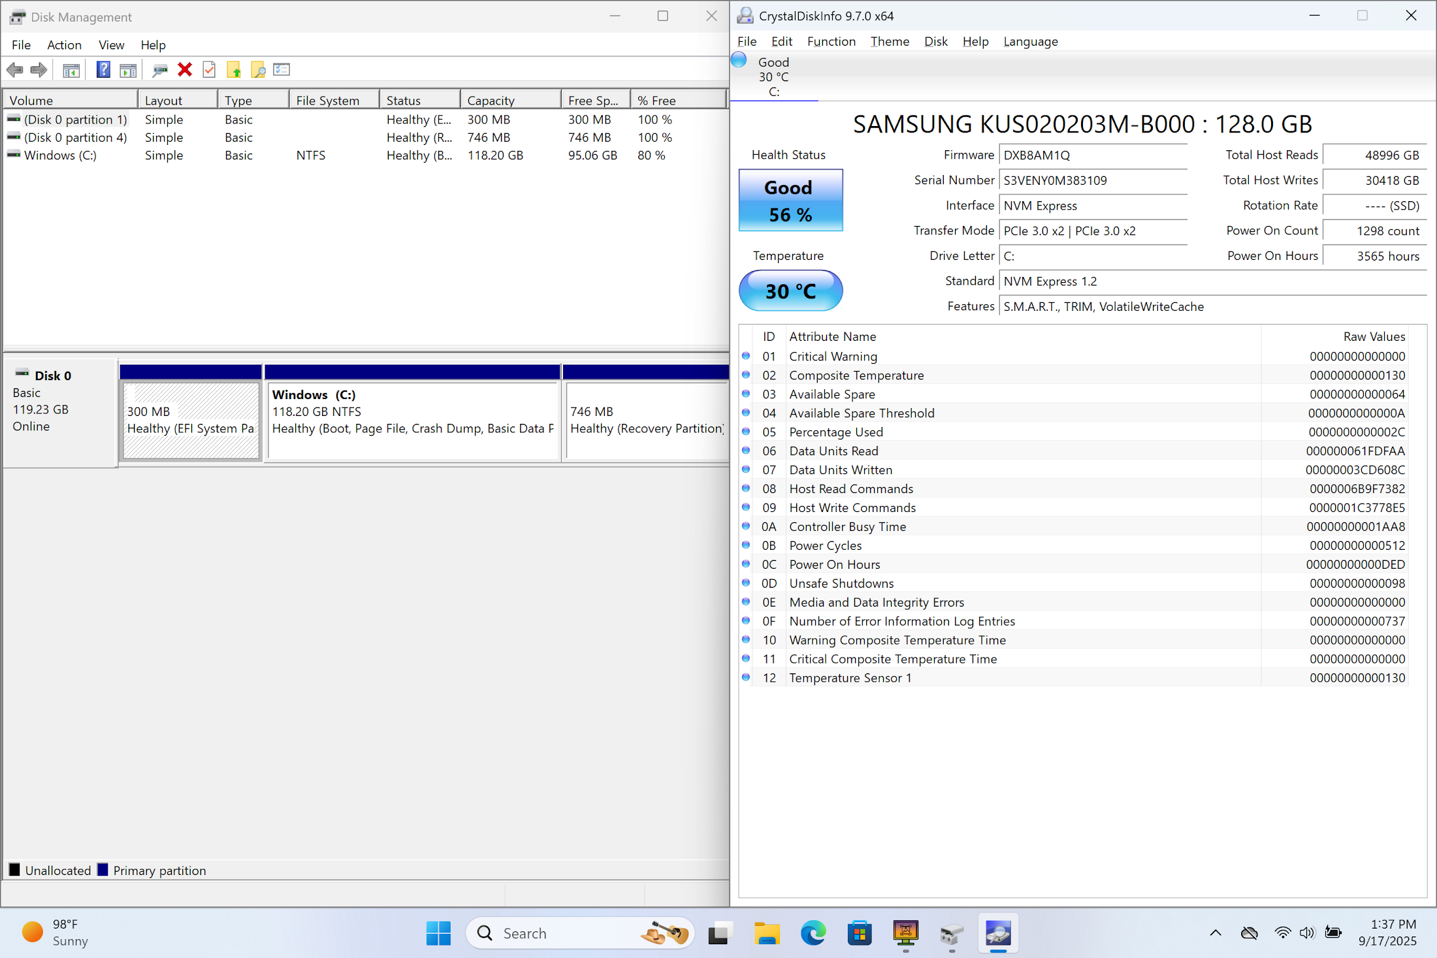Launch Microsoft Edge from the taskbar
1437x958 pixels.
click(x=813, y=933)
